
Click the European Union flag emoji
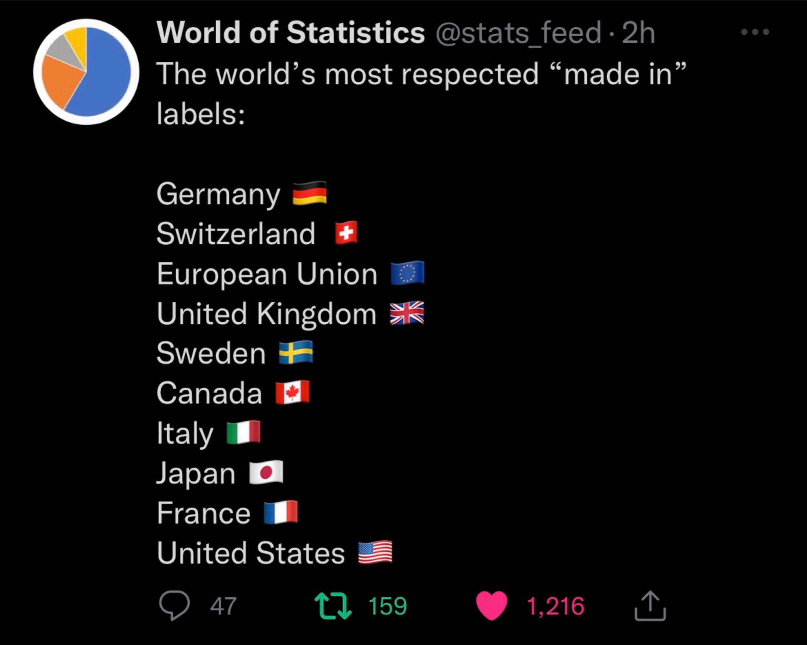click(407, 273)
